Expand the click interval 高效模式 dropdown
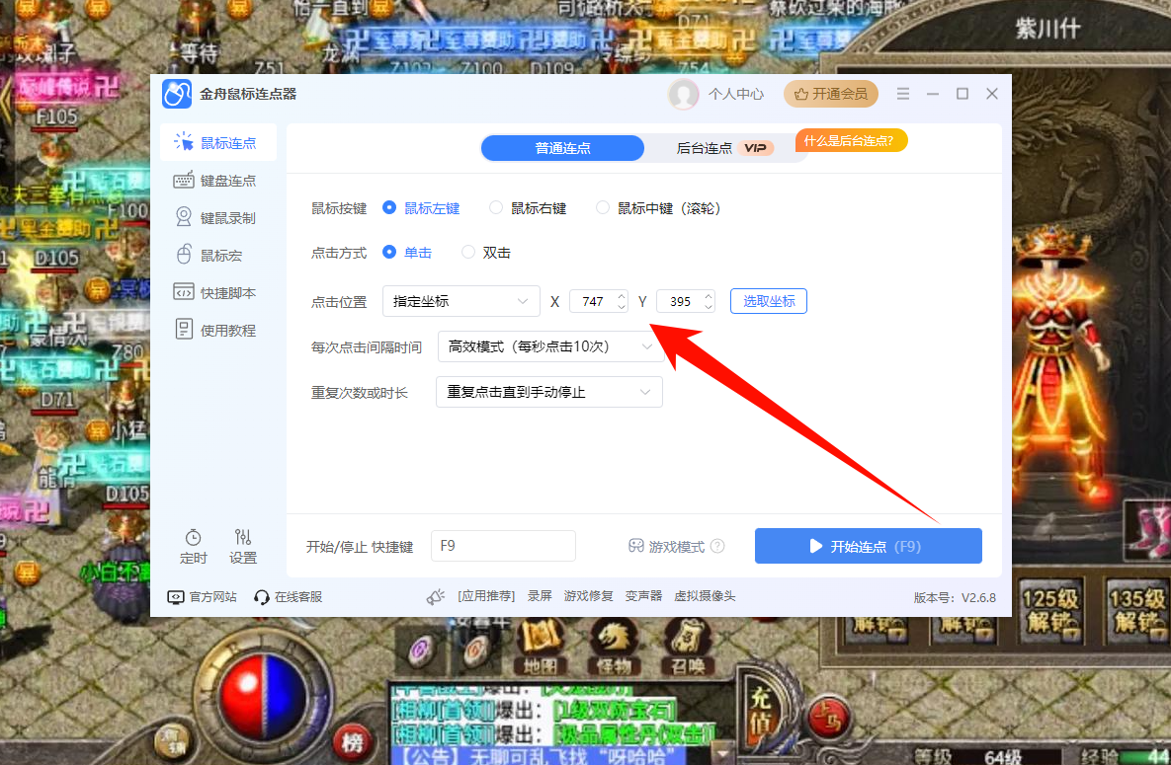The height and width of the screenshot is (765, 1171). (550, 346)
